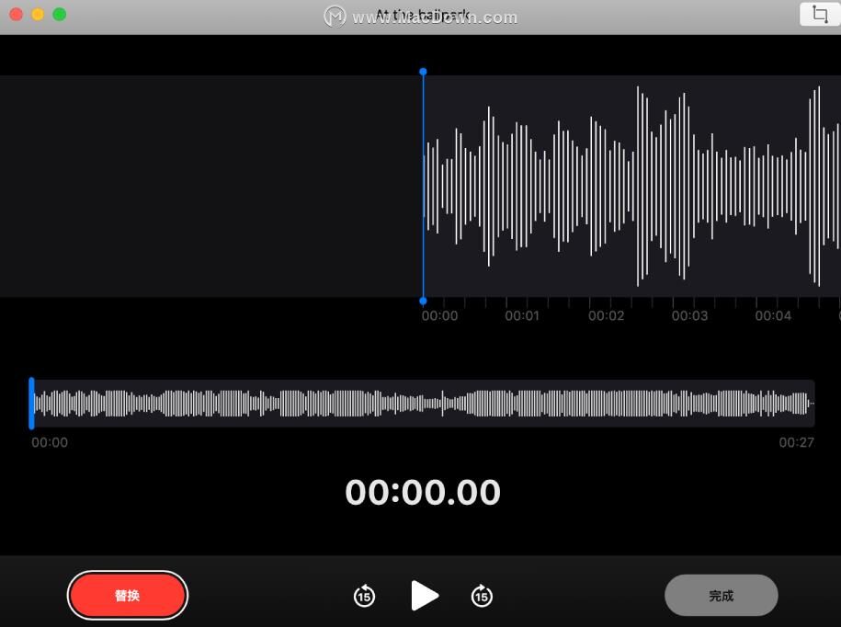Maximize window with green button
This screenshot has height=627, width=841.
pyautogui.click(x=60, y=15)
